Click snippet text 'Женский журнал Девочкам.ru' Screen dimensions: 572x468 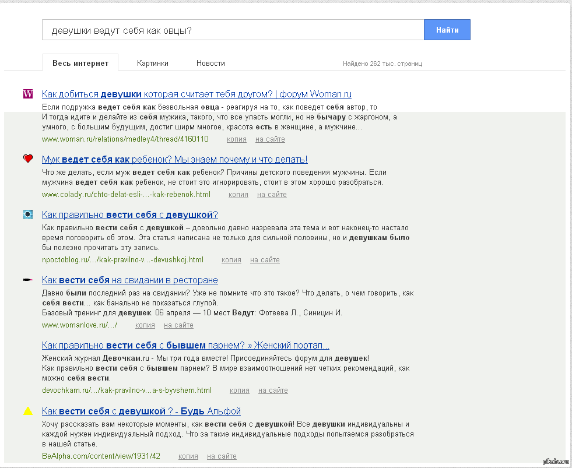pos(96,358)
